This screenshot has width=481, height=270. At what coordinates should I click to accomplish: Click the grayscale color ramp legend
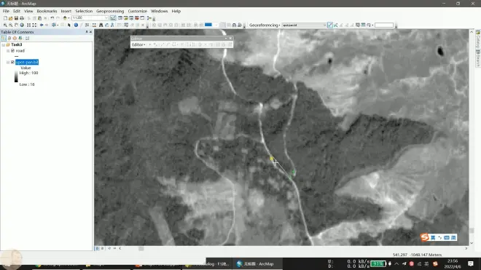click(x=16, y=76)
